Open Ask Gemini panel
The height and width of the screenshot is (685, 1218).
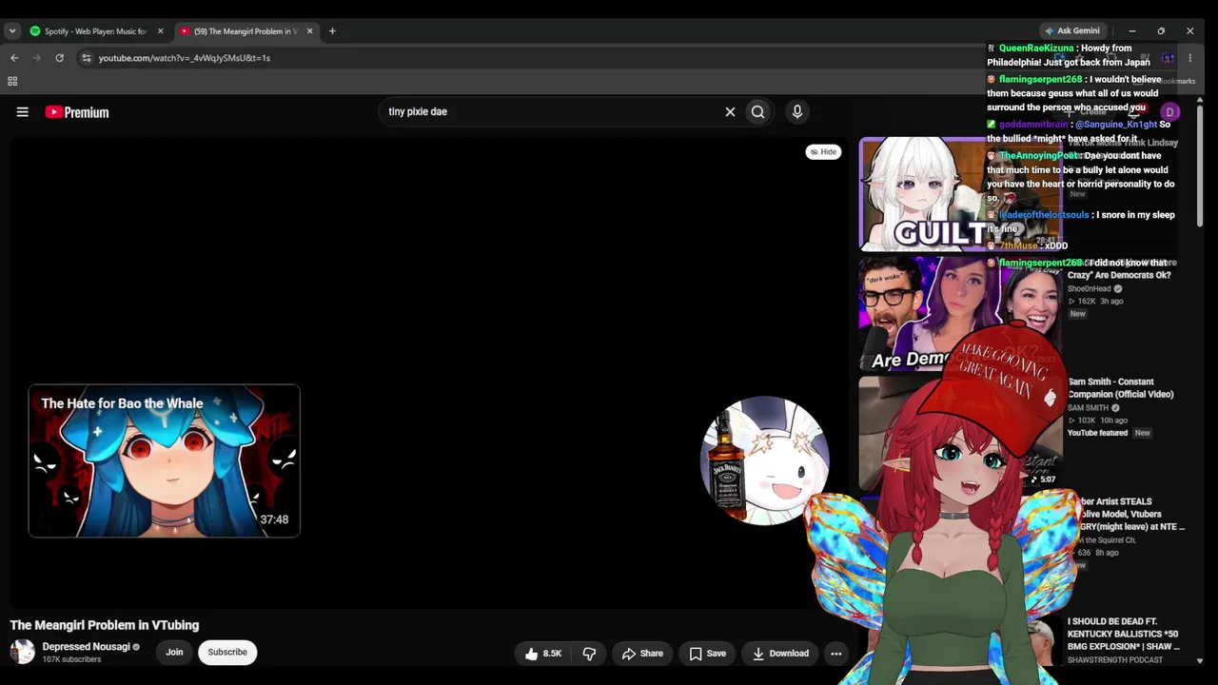pyautogui.click(x=1072, y=31)
